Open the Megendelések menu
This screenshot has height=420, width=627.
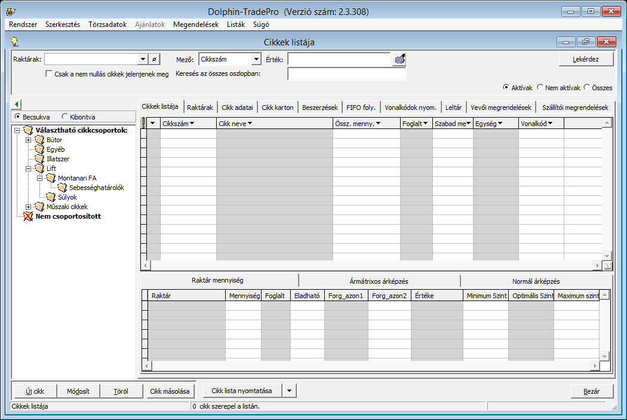pyautogui.click(x=196, y=24)
